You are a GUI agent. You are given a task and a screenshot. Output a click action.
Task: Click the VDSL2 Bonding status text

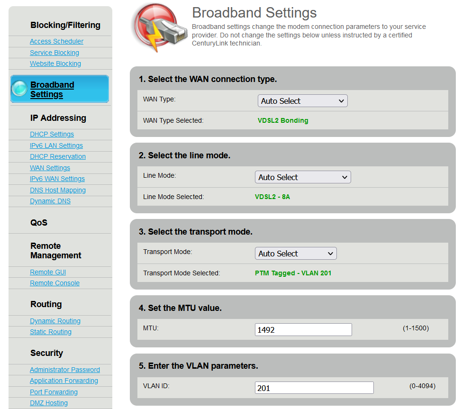click(283, 120)
